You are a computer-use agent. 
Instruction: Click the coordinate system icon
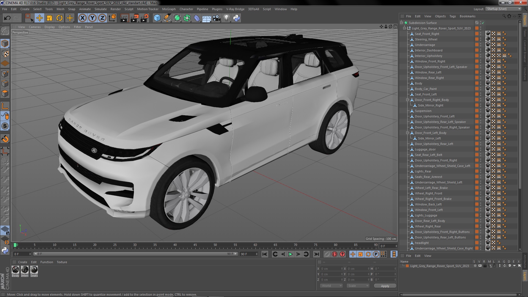pos(112,18)
